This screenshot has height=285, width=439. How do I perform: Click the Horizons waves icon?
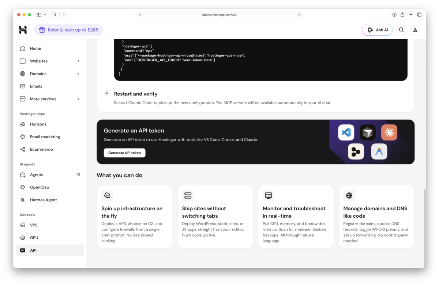[x=23, y=124]
